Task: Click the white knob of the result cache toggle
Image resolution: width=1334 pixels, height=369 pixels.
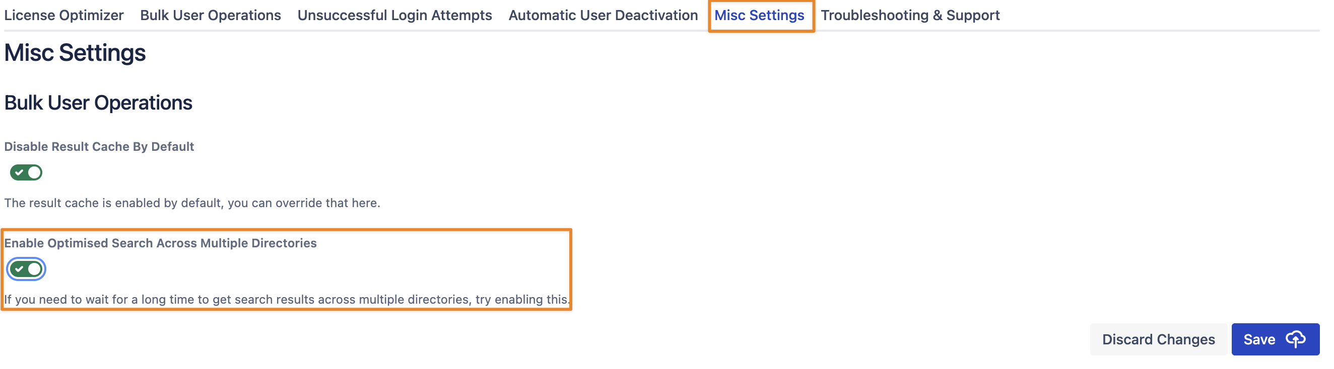Action: point(34,172)
